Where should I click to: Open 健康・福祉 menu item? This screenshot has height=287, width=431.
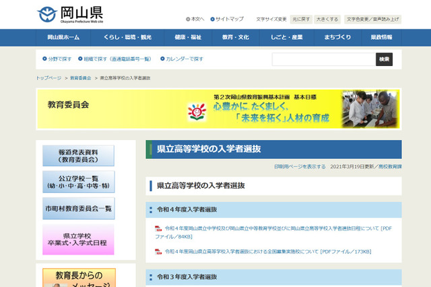point(188,37)
